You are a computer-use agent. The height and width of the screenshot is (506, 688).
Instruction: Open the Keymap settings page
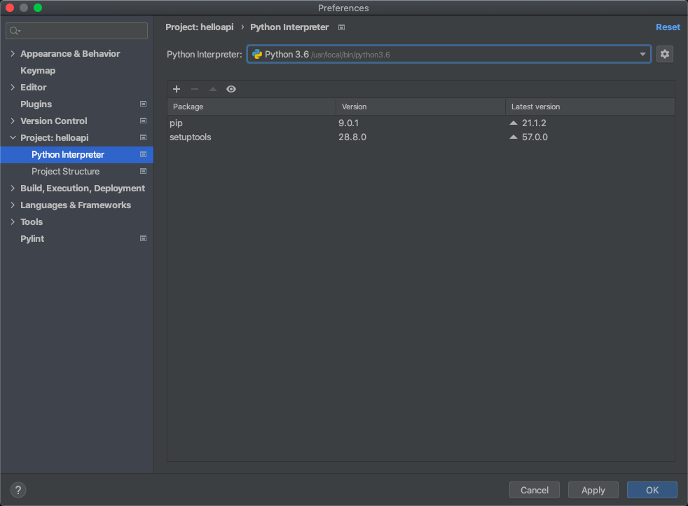click(38, 71)
